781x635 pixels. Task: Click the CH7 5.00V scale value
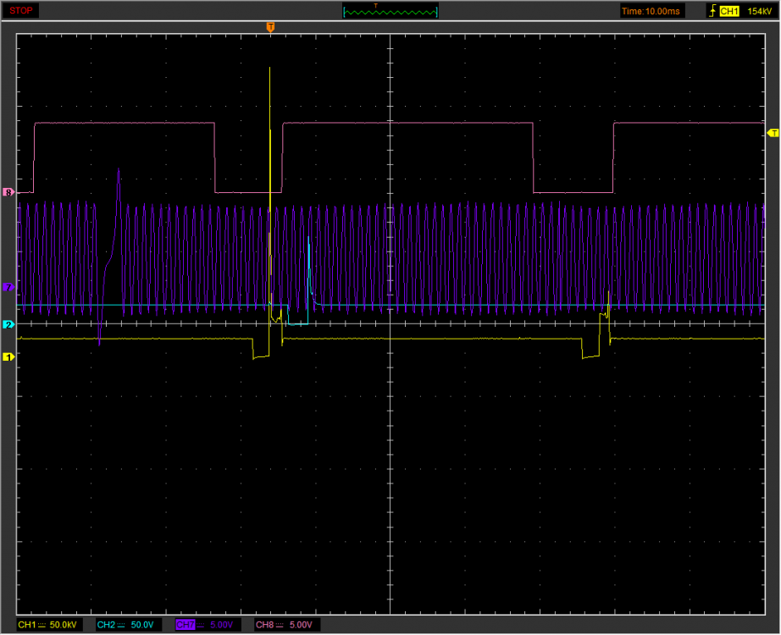224,625
